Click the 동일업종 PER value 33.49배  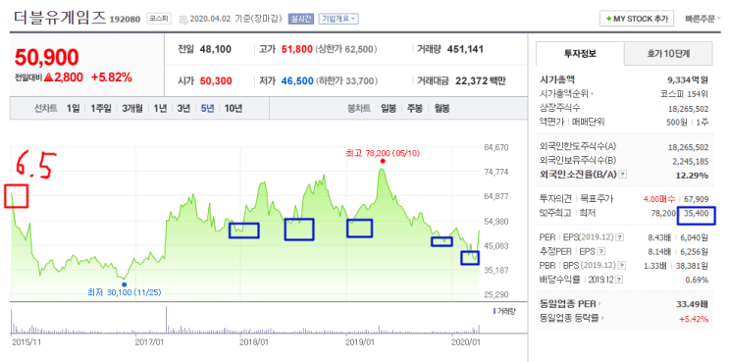coord(692,305)
